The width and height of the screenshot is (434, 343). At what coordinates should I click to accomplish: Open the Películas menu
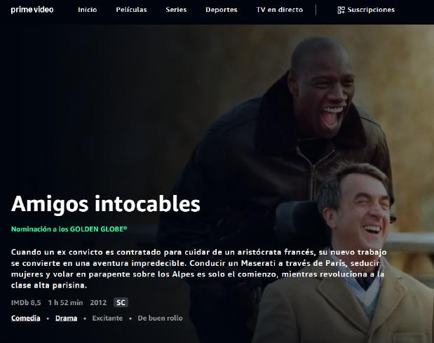[132, 10]
